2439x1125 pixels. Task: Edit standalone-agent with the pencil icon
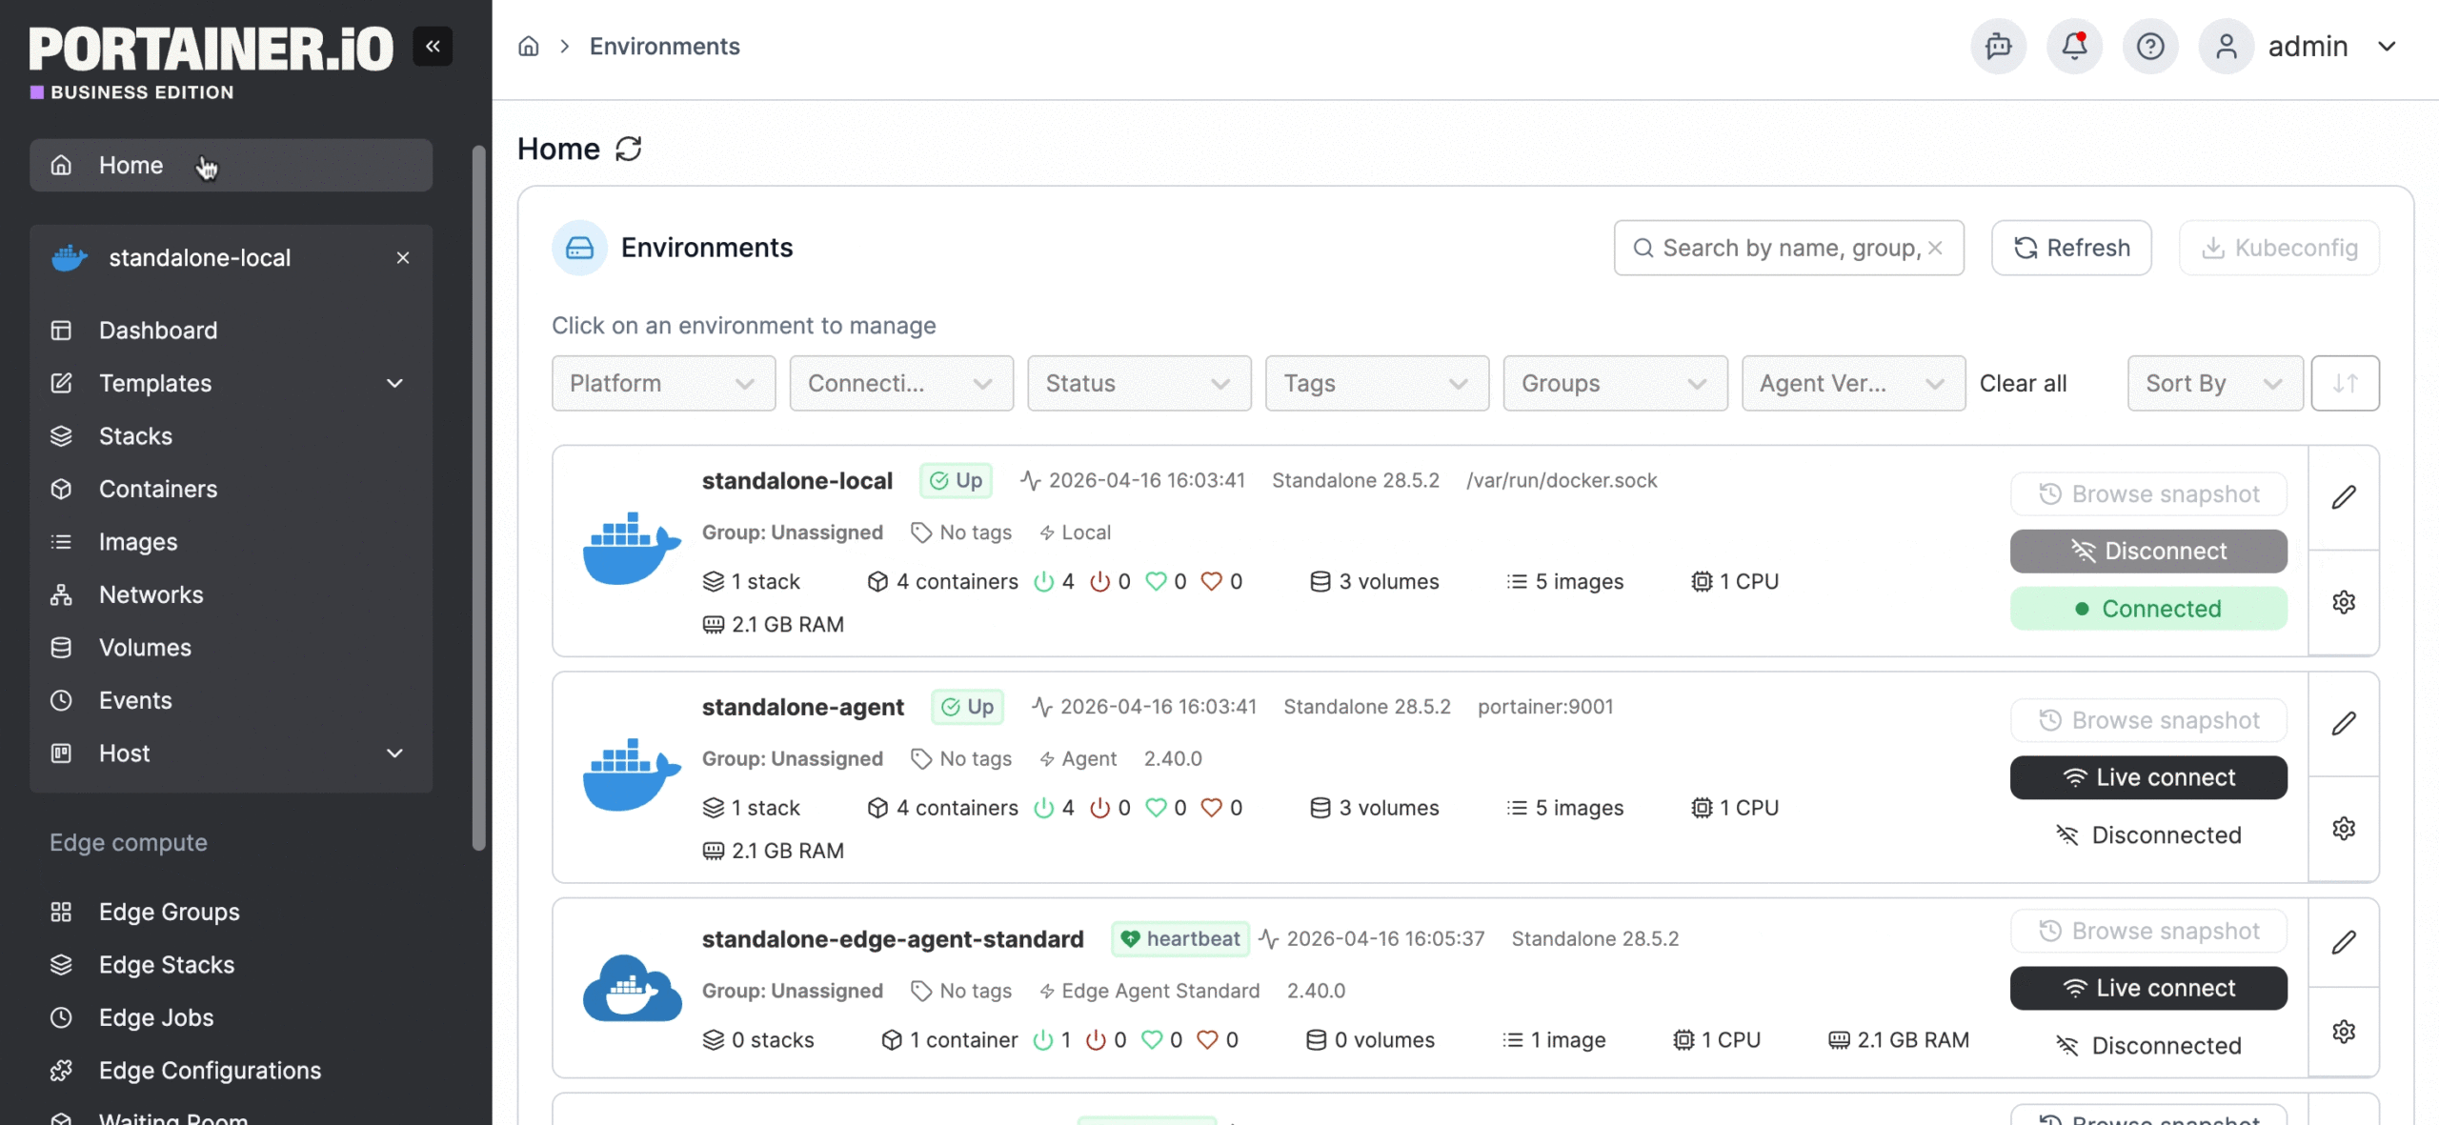[x=2344, y=724]
